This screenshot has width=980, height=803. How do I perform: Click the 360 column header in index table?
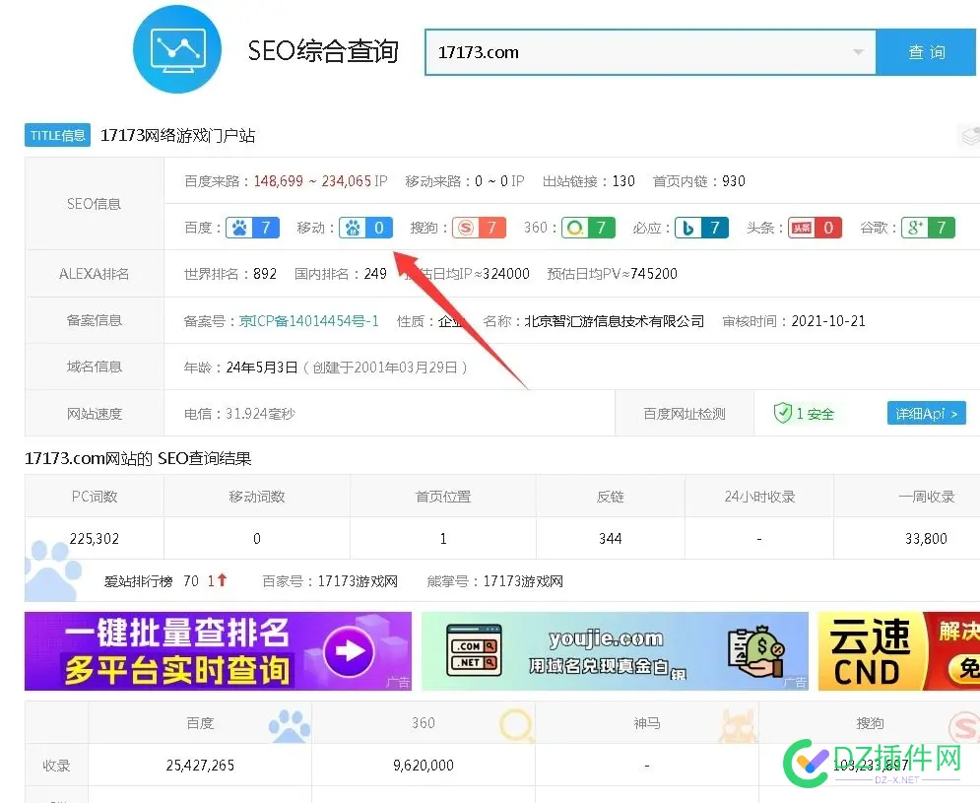[x=424, y=723]
